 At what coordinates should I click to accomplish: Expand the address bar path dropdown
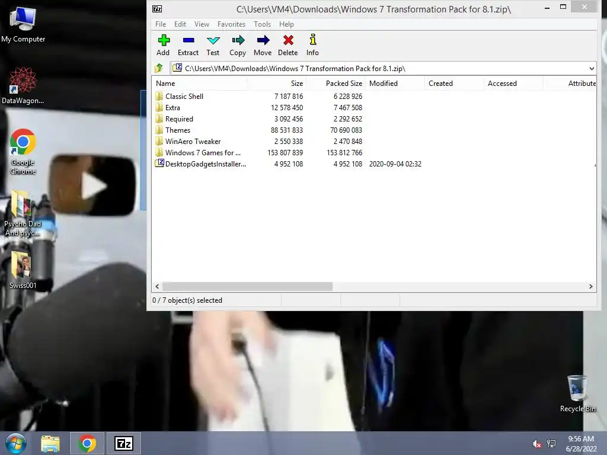tap(591, 69)
